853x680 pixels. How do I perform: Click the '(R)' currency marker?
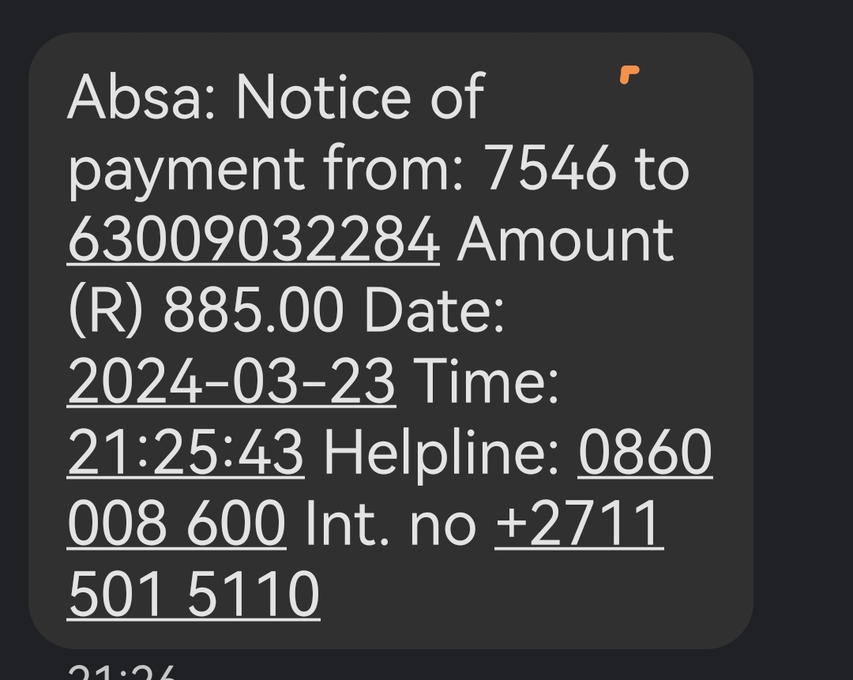coord(107,311)
